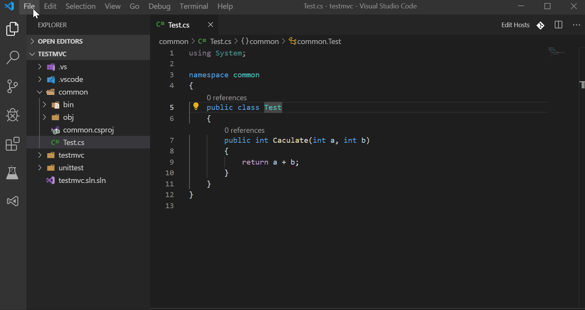
Task: Click 0 references lens above class Test
Action: [227, 98]
